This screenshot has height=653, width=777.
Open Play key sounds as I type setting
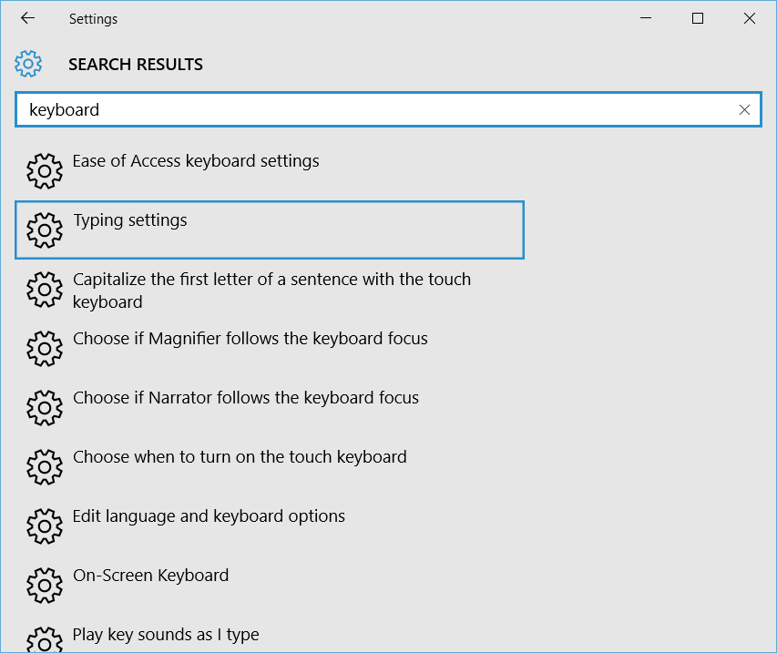point(166,634)
